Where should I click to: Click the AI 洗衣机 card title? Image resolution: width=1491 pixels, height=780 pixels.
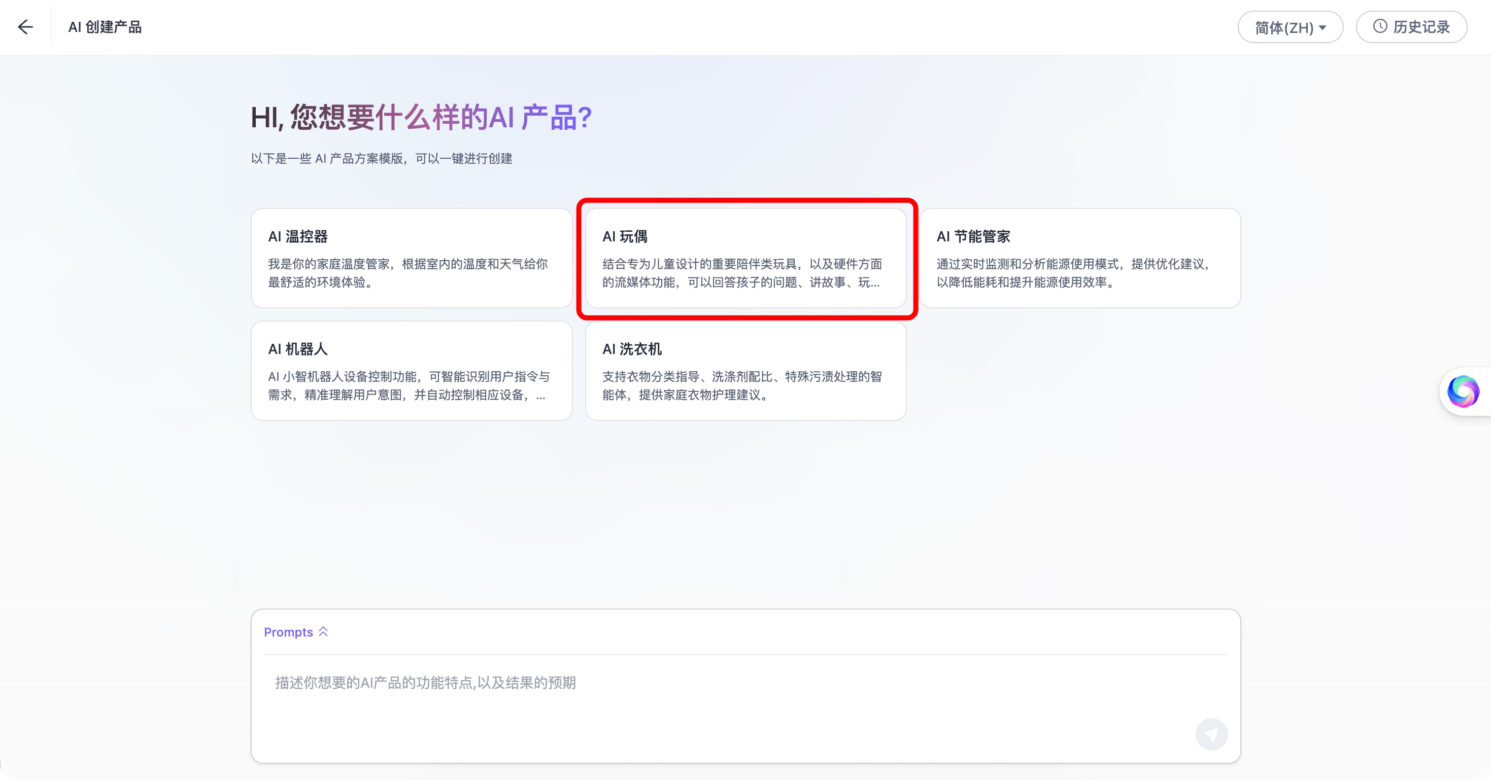pyautogui.click(x=632, y=349)
